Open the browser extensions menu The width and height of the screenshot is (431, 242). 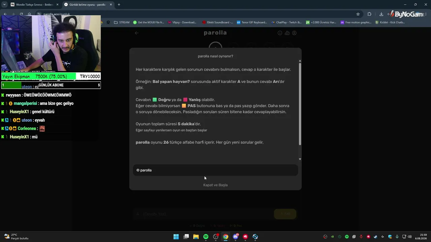(x=369, y=14)
